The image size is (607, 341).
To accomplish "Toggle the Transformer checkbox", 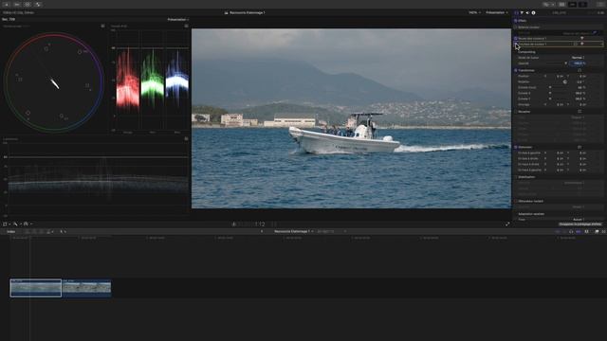I will click(516, 70).
